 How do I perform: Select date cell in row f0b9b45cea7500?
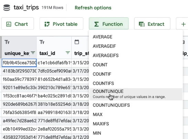tap(80, 63)
